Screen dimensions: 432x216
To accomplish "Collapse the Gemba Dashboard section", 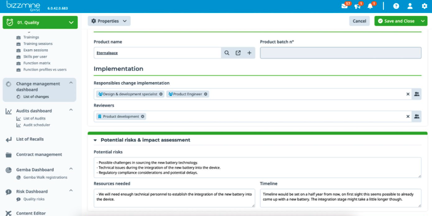I will [71, 169].
